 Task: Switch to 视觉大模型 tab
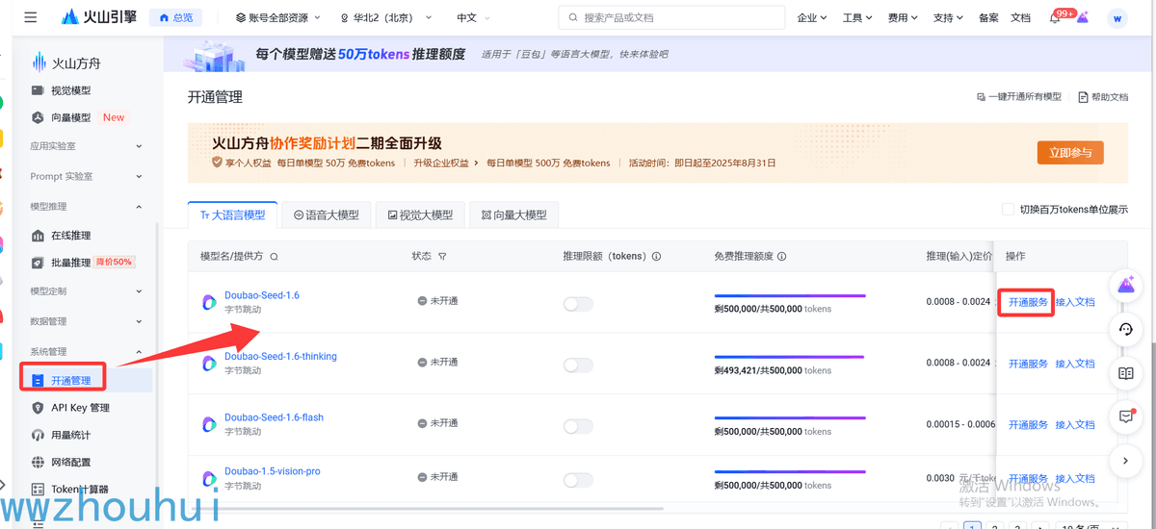tap(419, 214)
